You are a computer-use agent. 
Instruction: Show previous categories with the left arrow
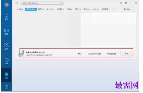tap(112, 9)
